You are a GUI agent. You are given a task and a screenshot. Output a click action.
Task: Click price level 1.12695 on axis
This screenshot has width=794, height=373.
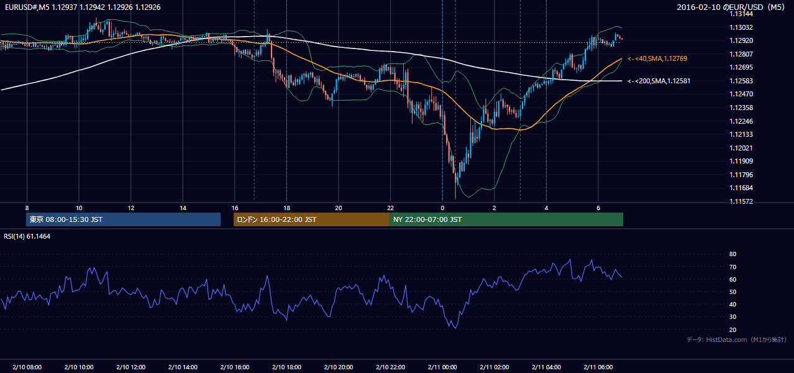[x=741, y=67]
